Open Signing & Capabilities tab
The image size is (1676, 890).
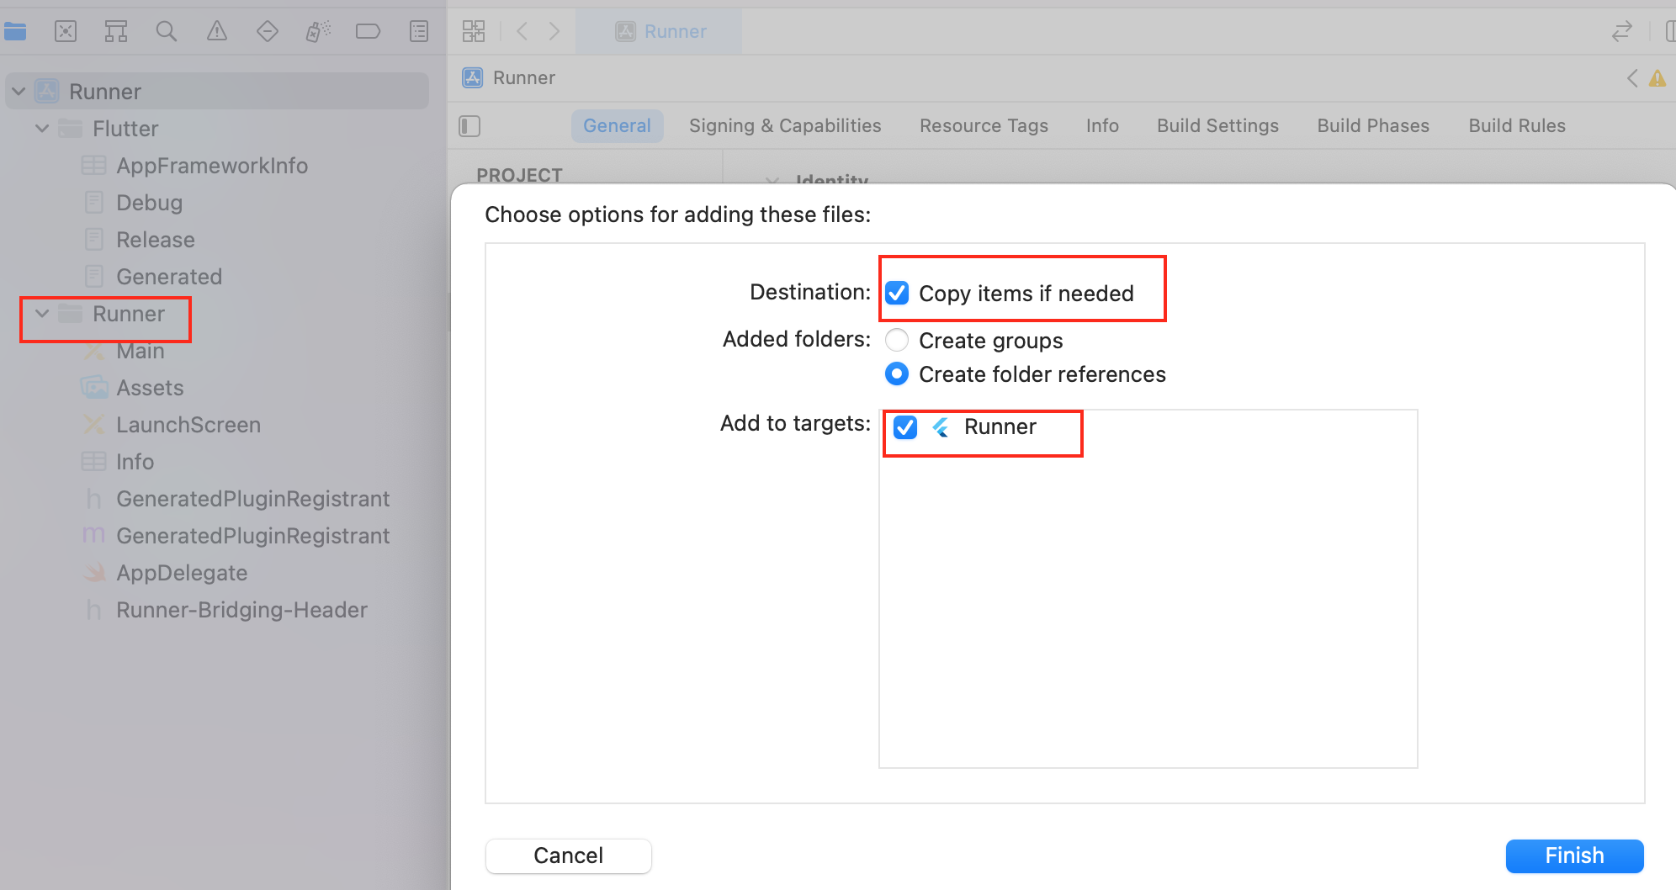coord(785,126)
